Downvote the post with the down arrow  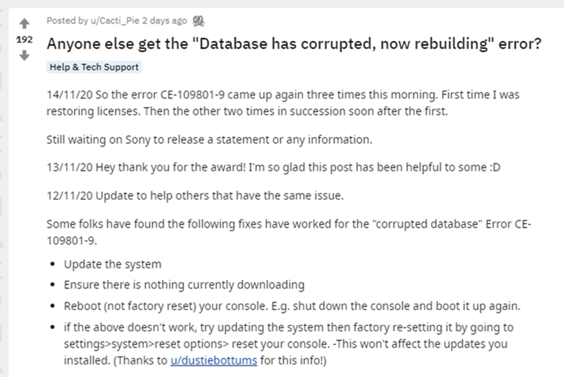24,55
